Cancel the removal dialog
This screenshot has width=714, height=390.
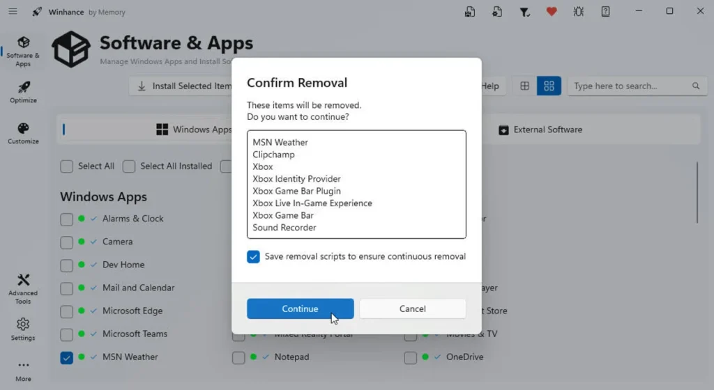413,309
